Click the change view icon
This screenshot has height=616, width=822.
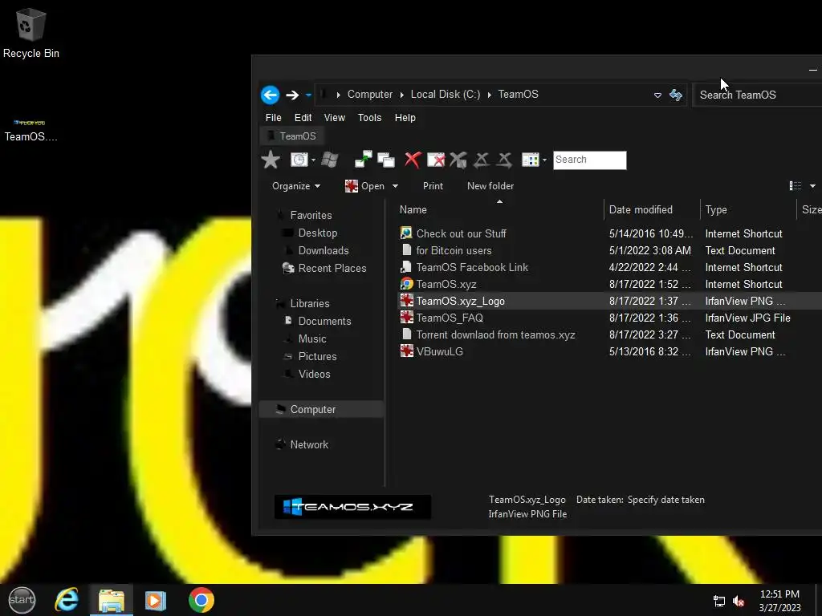[796, 186]
